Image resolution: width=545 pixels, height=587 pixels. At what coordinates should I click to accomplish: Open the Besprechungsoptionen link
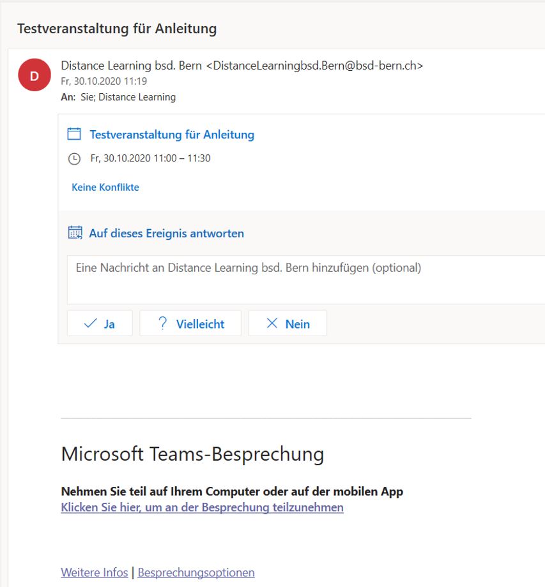196,572
